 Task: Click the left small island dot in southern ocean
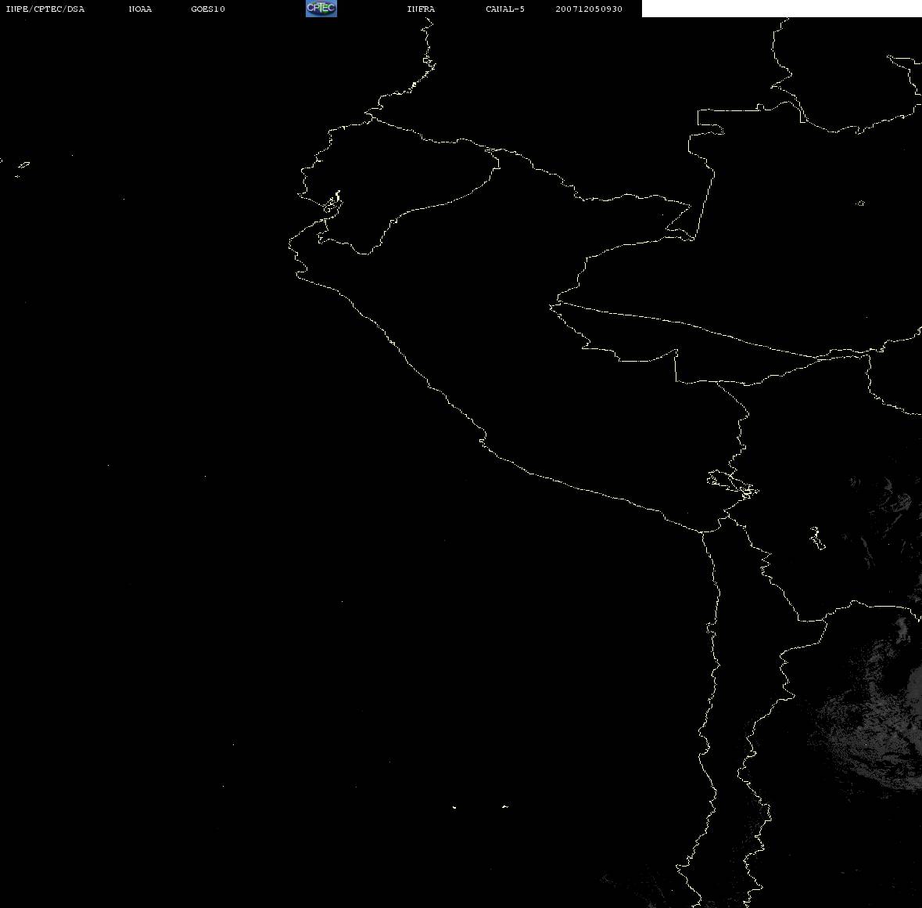coord(454,806)
